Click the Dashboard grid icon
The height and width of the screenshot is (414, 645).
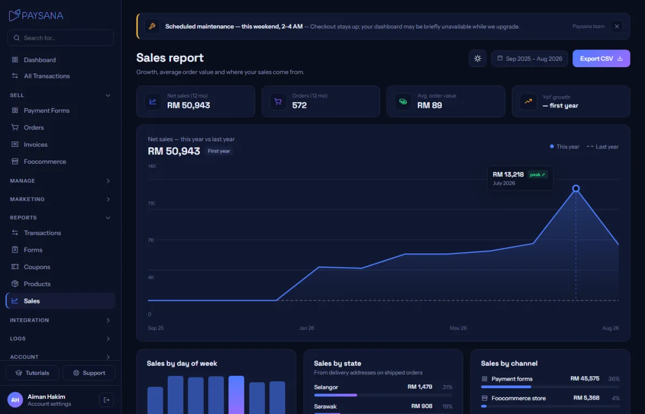[x=15, y=60]
